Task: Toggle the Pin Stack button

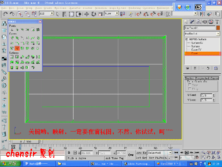Action: (x=187, y=68)
